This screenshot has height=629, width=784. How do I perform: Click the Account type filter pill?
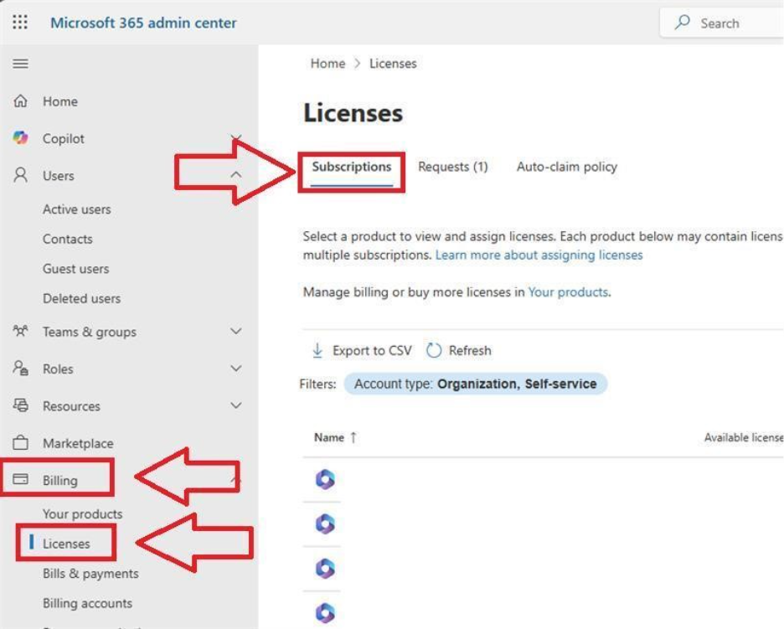click(x=476, y=384)
